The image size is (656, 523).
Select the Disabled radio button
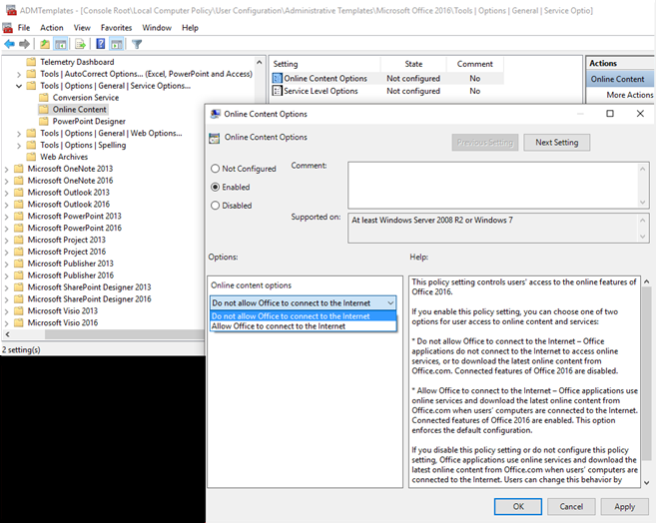215,206
